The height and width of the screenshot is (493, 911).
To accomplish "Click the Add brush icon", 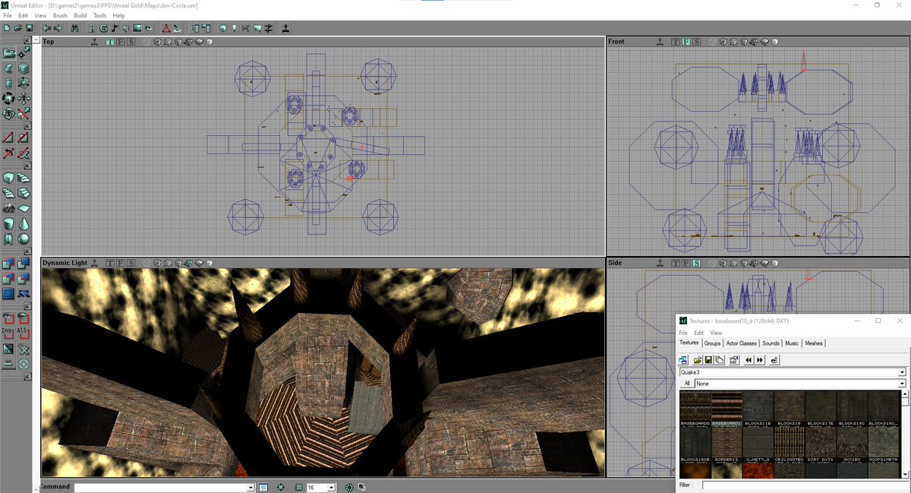I will click(x=8, y=264).
